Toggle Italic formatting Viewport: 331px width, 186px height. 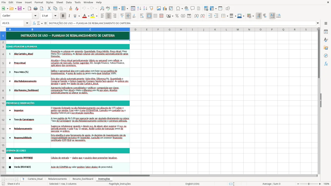click(x=69, y=16)
